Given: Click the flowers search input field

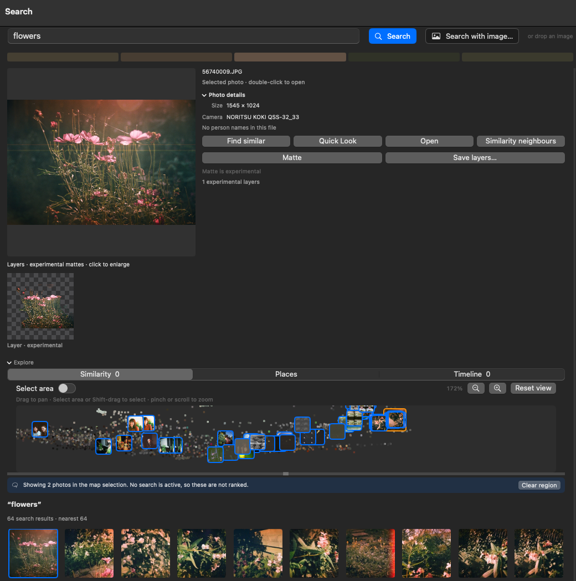Looking at the screenshot, I should (183, 37).
